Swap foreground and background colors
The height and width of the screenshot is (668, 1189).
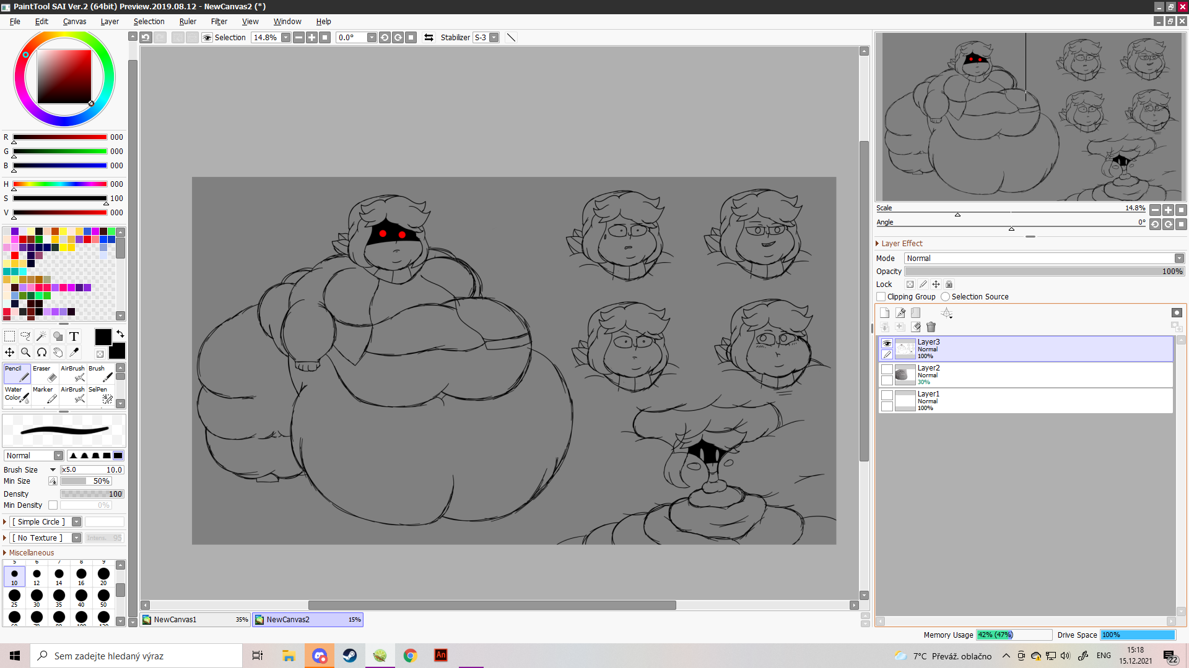tap(120, 334)
